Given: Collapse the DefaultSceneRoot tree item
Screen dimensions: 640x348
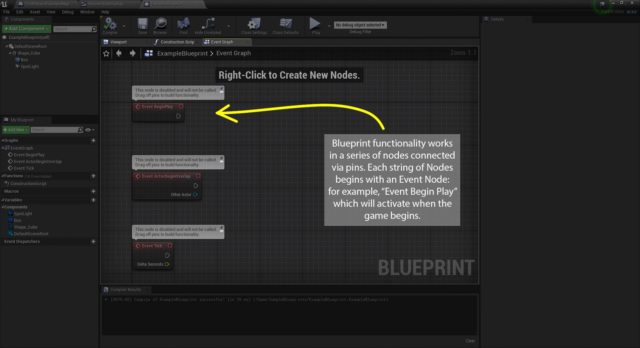Looking at the screenshot, I should pos(6,46).
